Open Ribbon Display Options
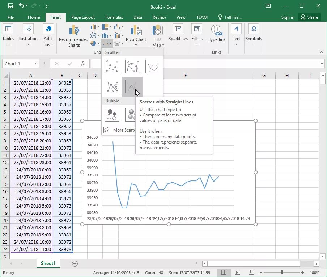The width and height of the screenshot is (327, 277). point(268,6)
